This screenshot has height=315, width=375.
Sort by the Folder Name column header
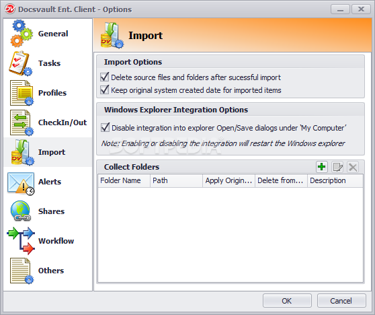point(124,180)
